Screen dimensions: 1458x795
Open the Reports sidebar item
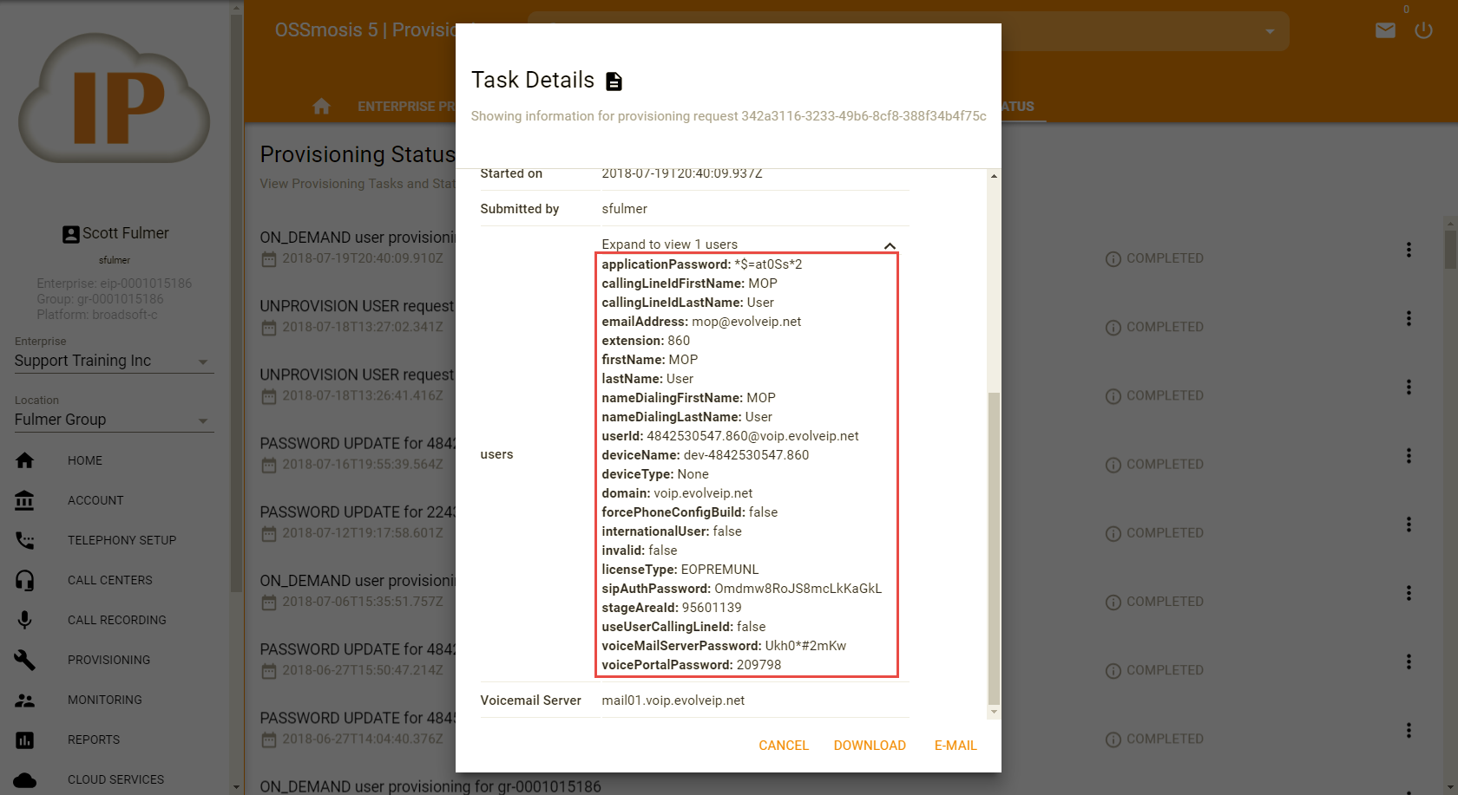click(x=94, y=740)
